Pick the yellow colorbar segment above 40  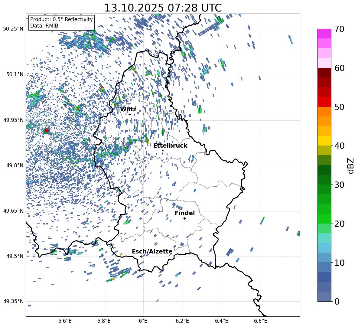[324, 141]
